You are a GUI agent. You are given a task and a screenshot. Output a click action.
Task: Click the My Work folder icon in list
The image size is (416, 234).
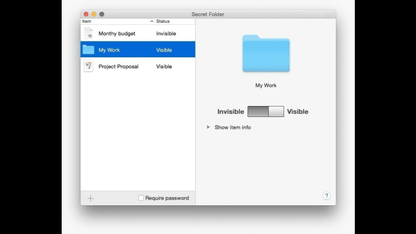pos(88,50)
